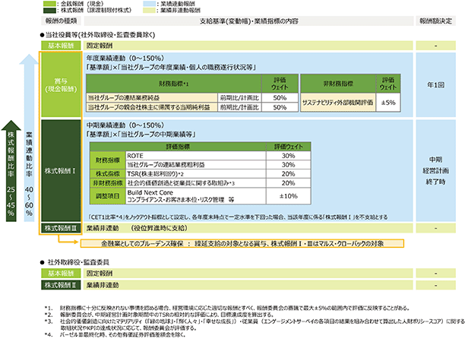Click the 調整項目 category cell
The image size is (465, 339).
click(x=108, y=196)
